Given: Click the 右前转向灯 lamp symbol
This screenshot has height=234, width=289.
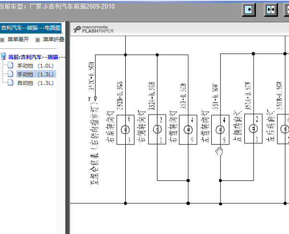Looking at the screenshot, I should (x=188, y=130).
